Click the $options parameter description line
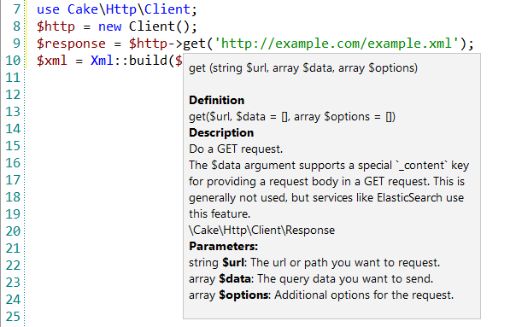Screen dimensions: 516x327 [321, 295]
